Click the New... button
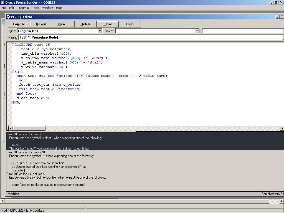Image resolution: width=284 pixels, height=213 pixels. 63,24
